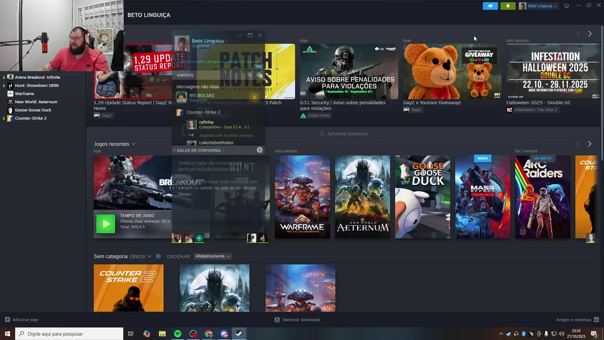Screen dimensions: 604x340
Task: Open Windows notification center icon
Action: click(x=594, y=334)
